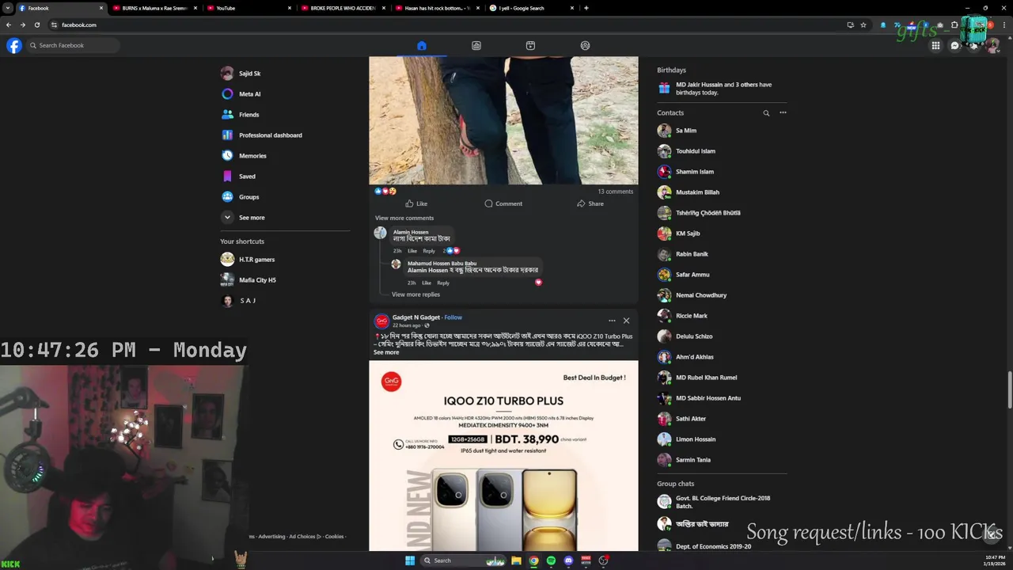Go back in the browser

[9, 25]
